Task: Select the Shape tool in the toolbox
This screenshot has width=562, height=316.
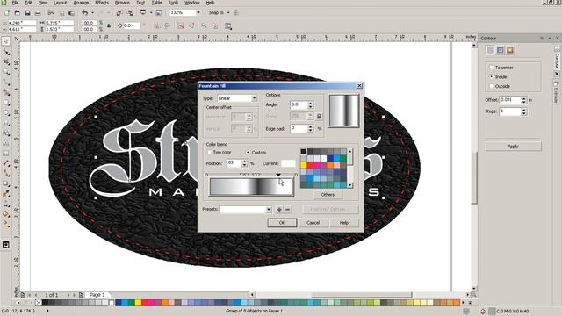Action: [x=6, y=52]
